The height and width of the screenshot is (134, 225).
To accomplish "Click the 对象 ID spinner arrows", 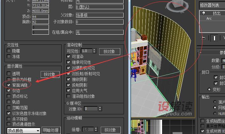I will pos(100,109).
